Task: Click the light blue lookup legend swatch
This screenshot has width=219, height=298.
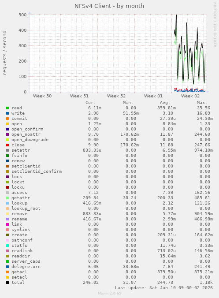Action: [x=7, y=203]
